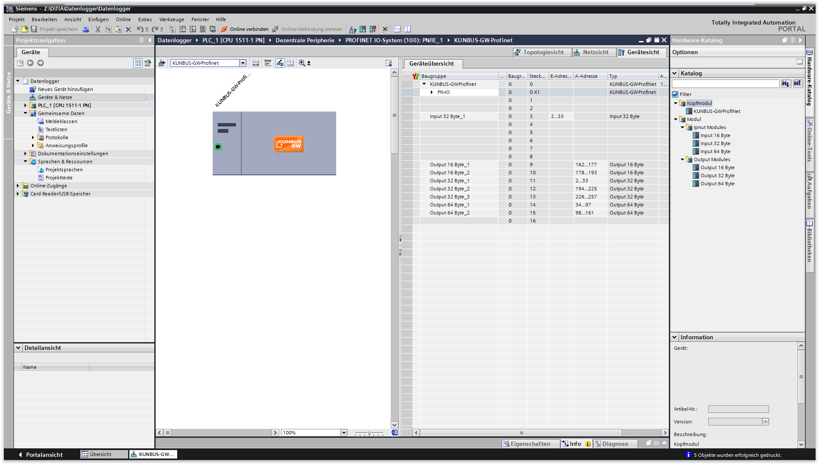Image resolution: width=819 pixels, height=464 pixels.
Task: Collapse Gemeinsame Daten tree node
Action: (x=25, y=113)
